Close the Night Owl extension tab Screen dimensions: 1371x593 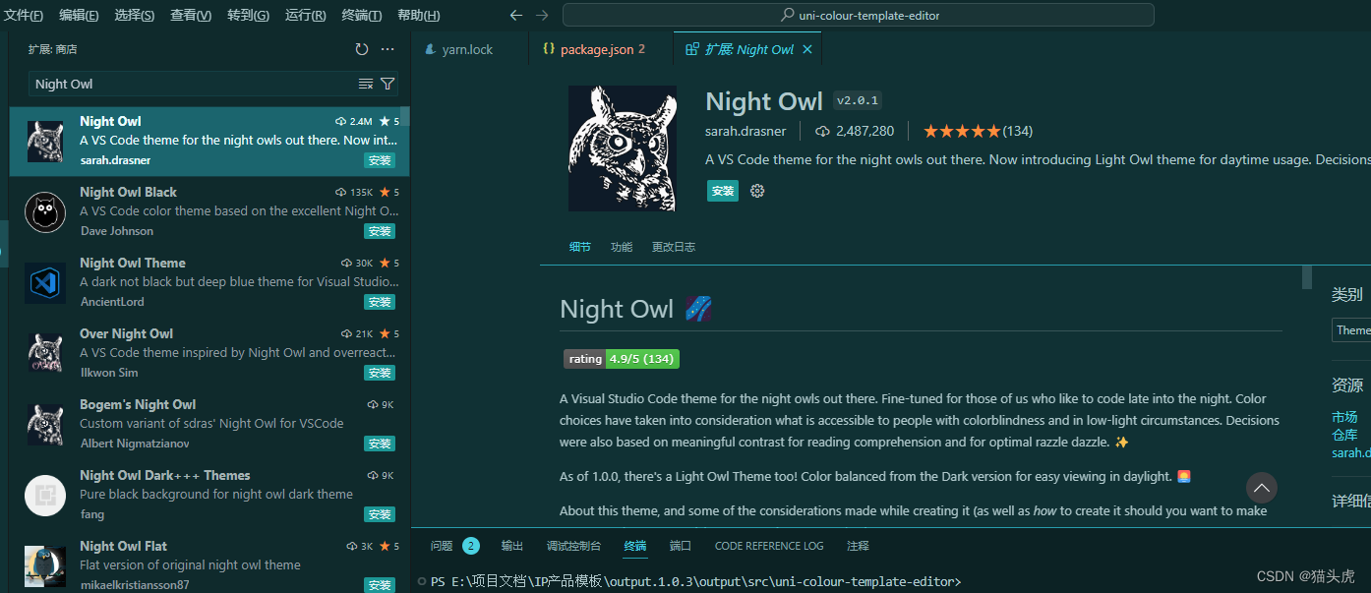[x=807, y=49]
